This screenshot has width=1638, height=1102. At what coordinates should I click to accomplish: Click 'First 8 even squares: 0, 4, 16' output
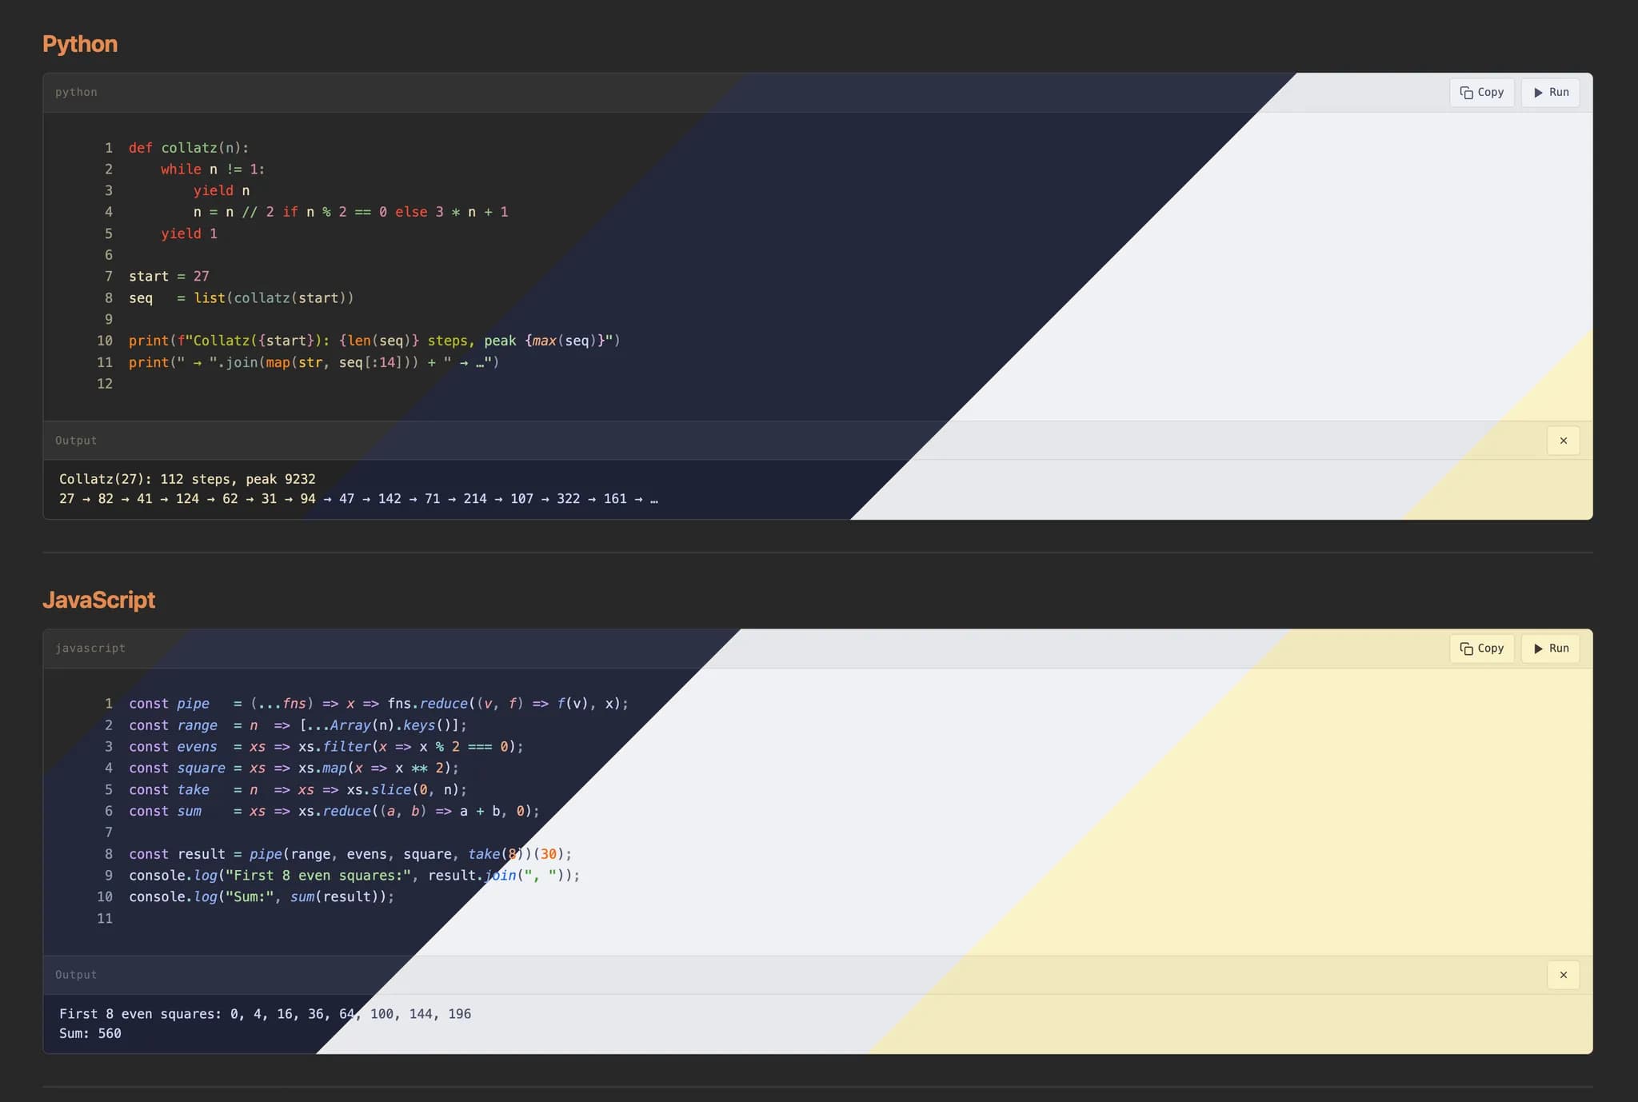pyautogui.click(x=265, y=1014)
